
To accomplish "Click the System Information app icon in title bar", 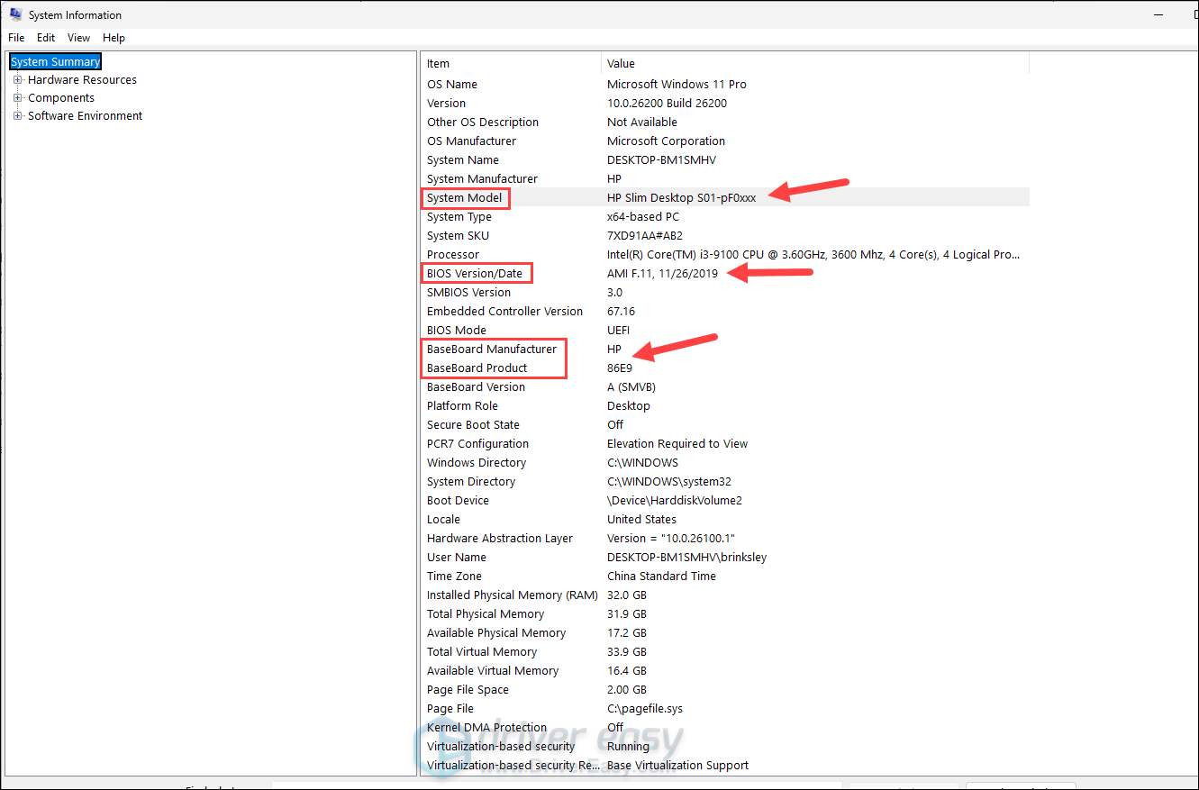I will [x=15, y=14].
